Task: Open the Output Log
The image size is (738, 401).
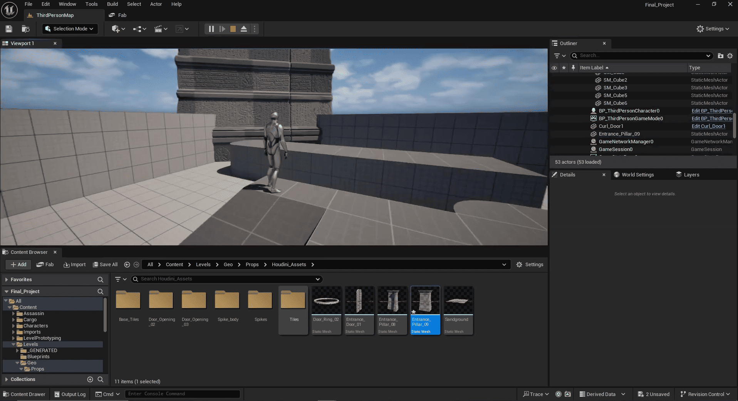Action: point(70,394)
